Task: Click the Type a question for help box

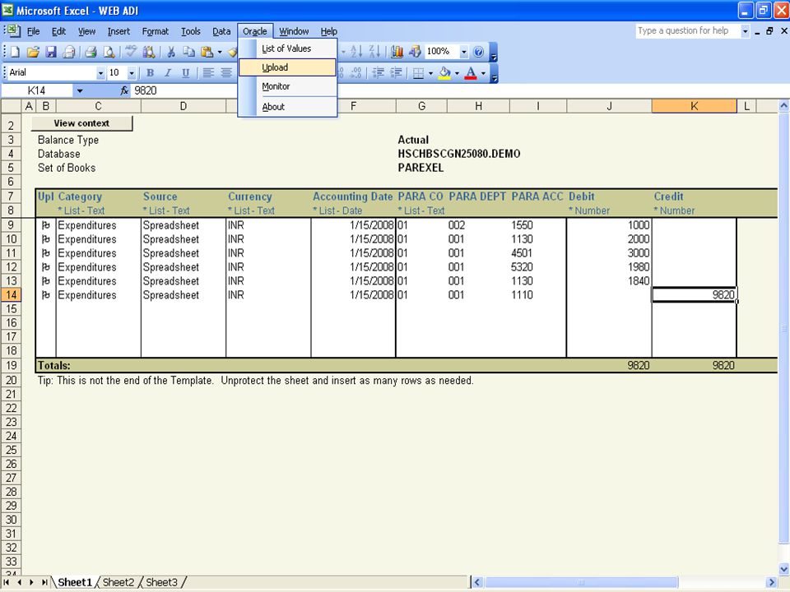Action: coord(687,30)
